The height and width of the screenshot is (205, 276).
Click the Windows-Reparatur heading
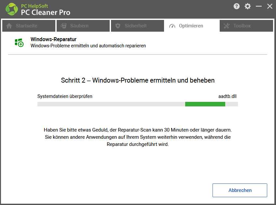53,39
